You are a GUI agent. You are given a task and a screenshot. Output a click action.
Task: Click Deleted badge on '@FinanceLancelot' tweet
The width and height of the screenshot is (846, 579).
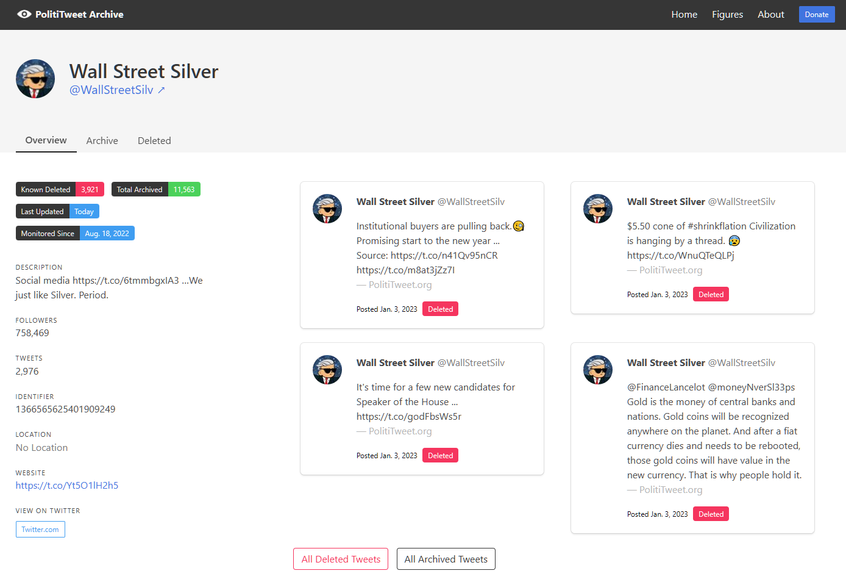tap(711, 514)
